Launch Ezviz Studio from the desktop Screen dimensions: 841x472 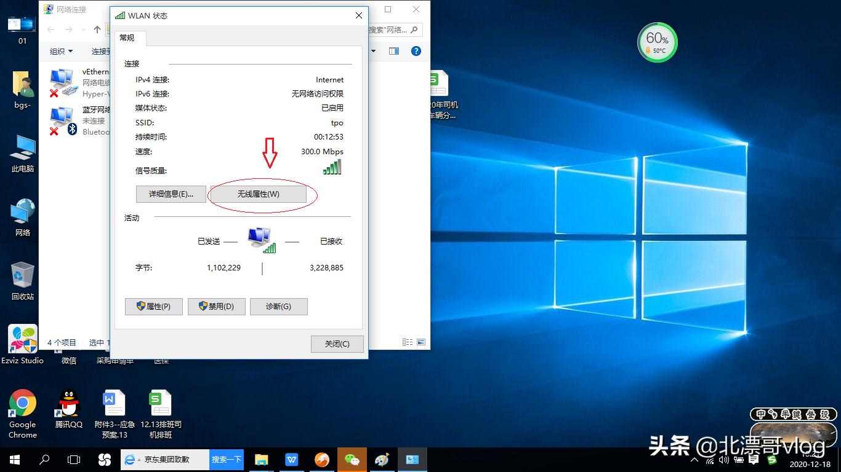(x=22, y=339)
